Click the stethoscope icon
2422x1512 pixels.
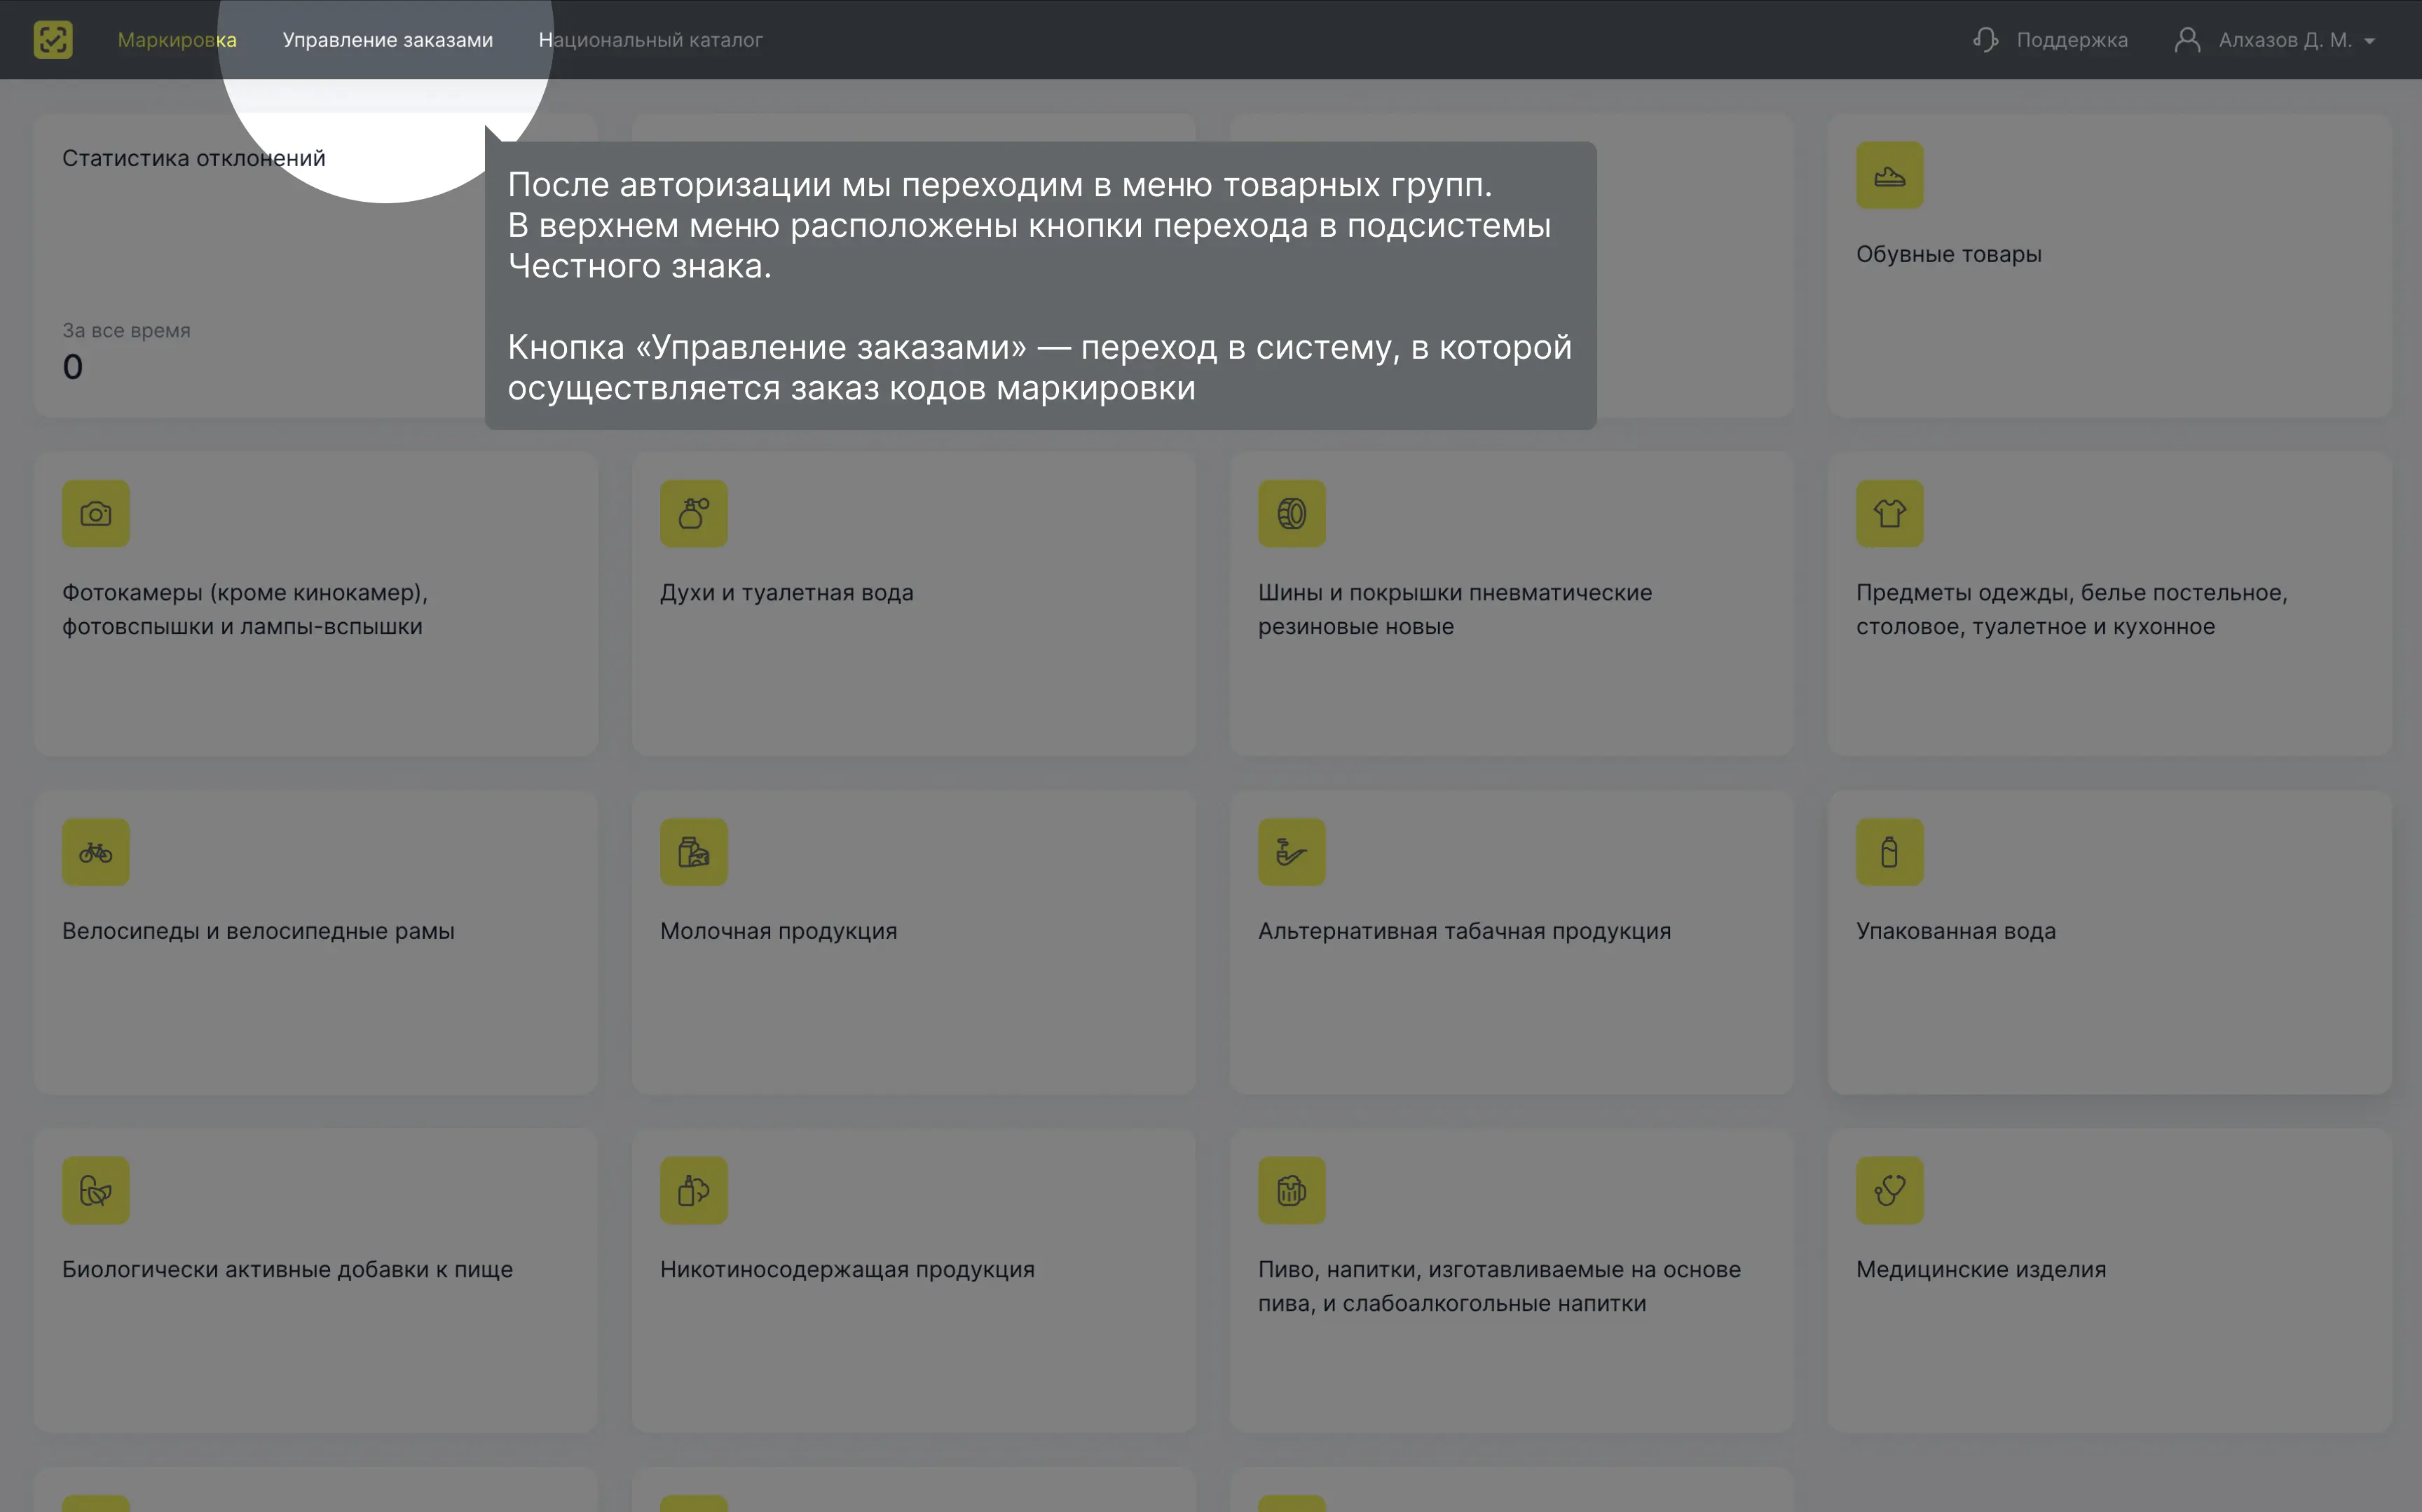1889,1190
